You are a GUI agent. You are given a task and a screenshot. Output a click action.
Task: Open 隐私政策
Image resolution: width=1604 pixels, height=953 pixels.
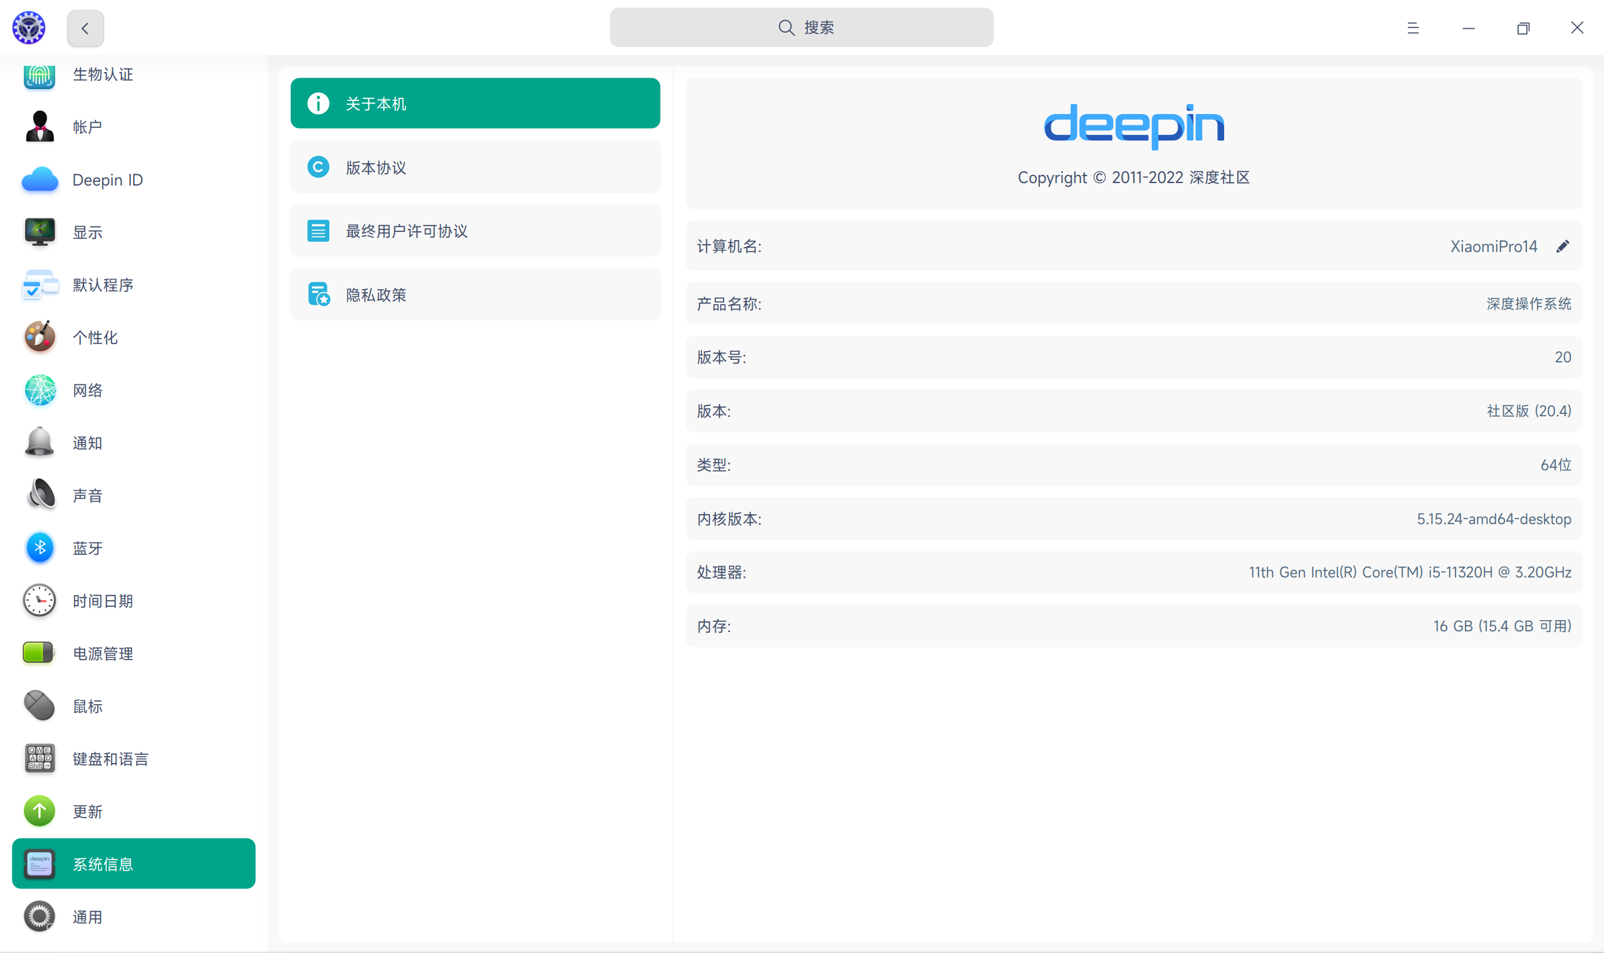pos(475,294)
